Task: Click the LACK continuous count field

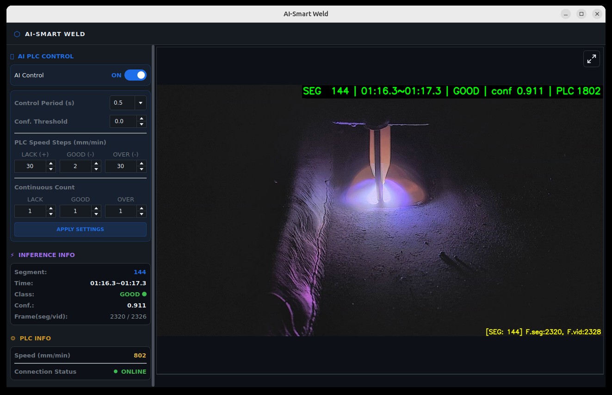Action: click(x=30, y=211)
